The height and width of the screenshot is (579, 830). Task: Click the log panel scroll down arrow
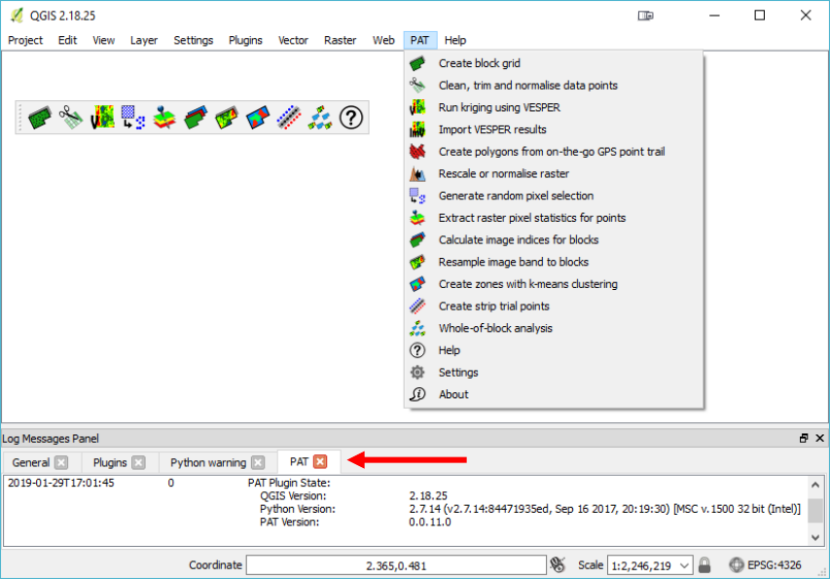point(815,538)
